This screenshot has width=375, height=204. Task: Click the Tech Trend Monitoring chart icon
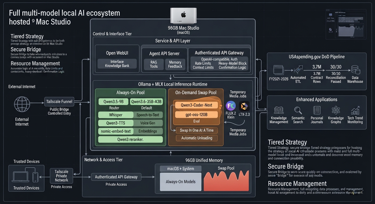(355, 110)
